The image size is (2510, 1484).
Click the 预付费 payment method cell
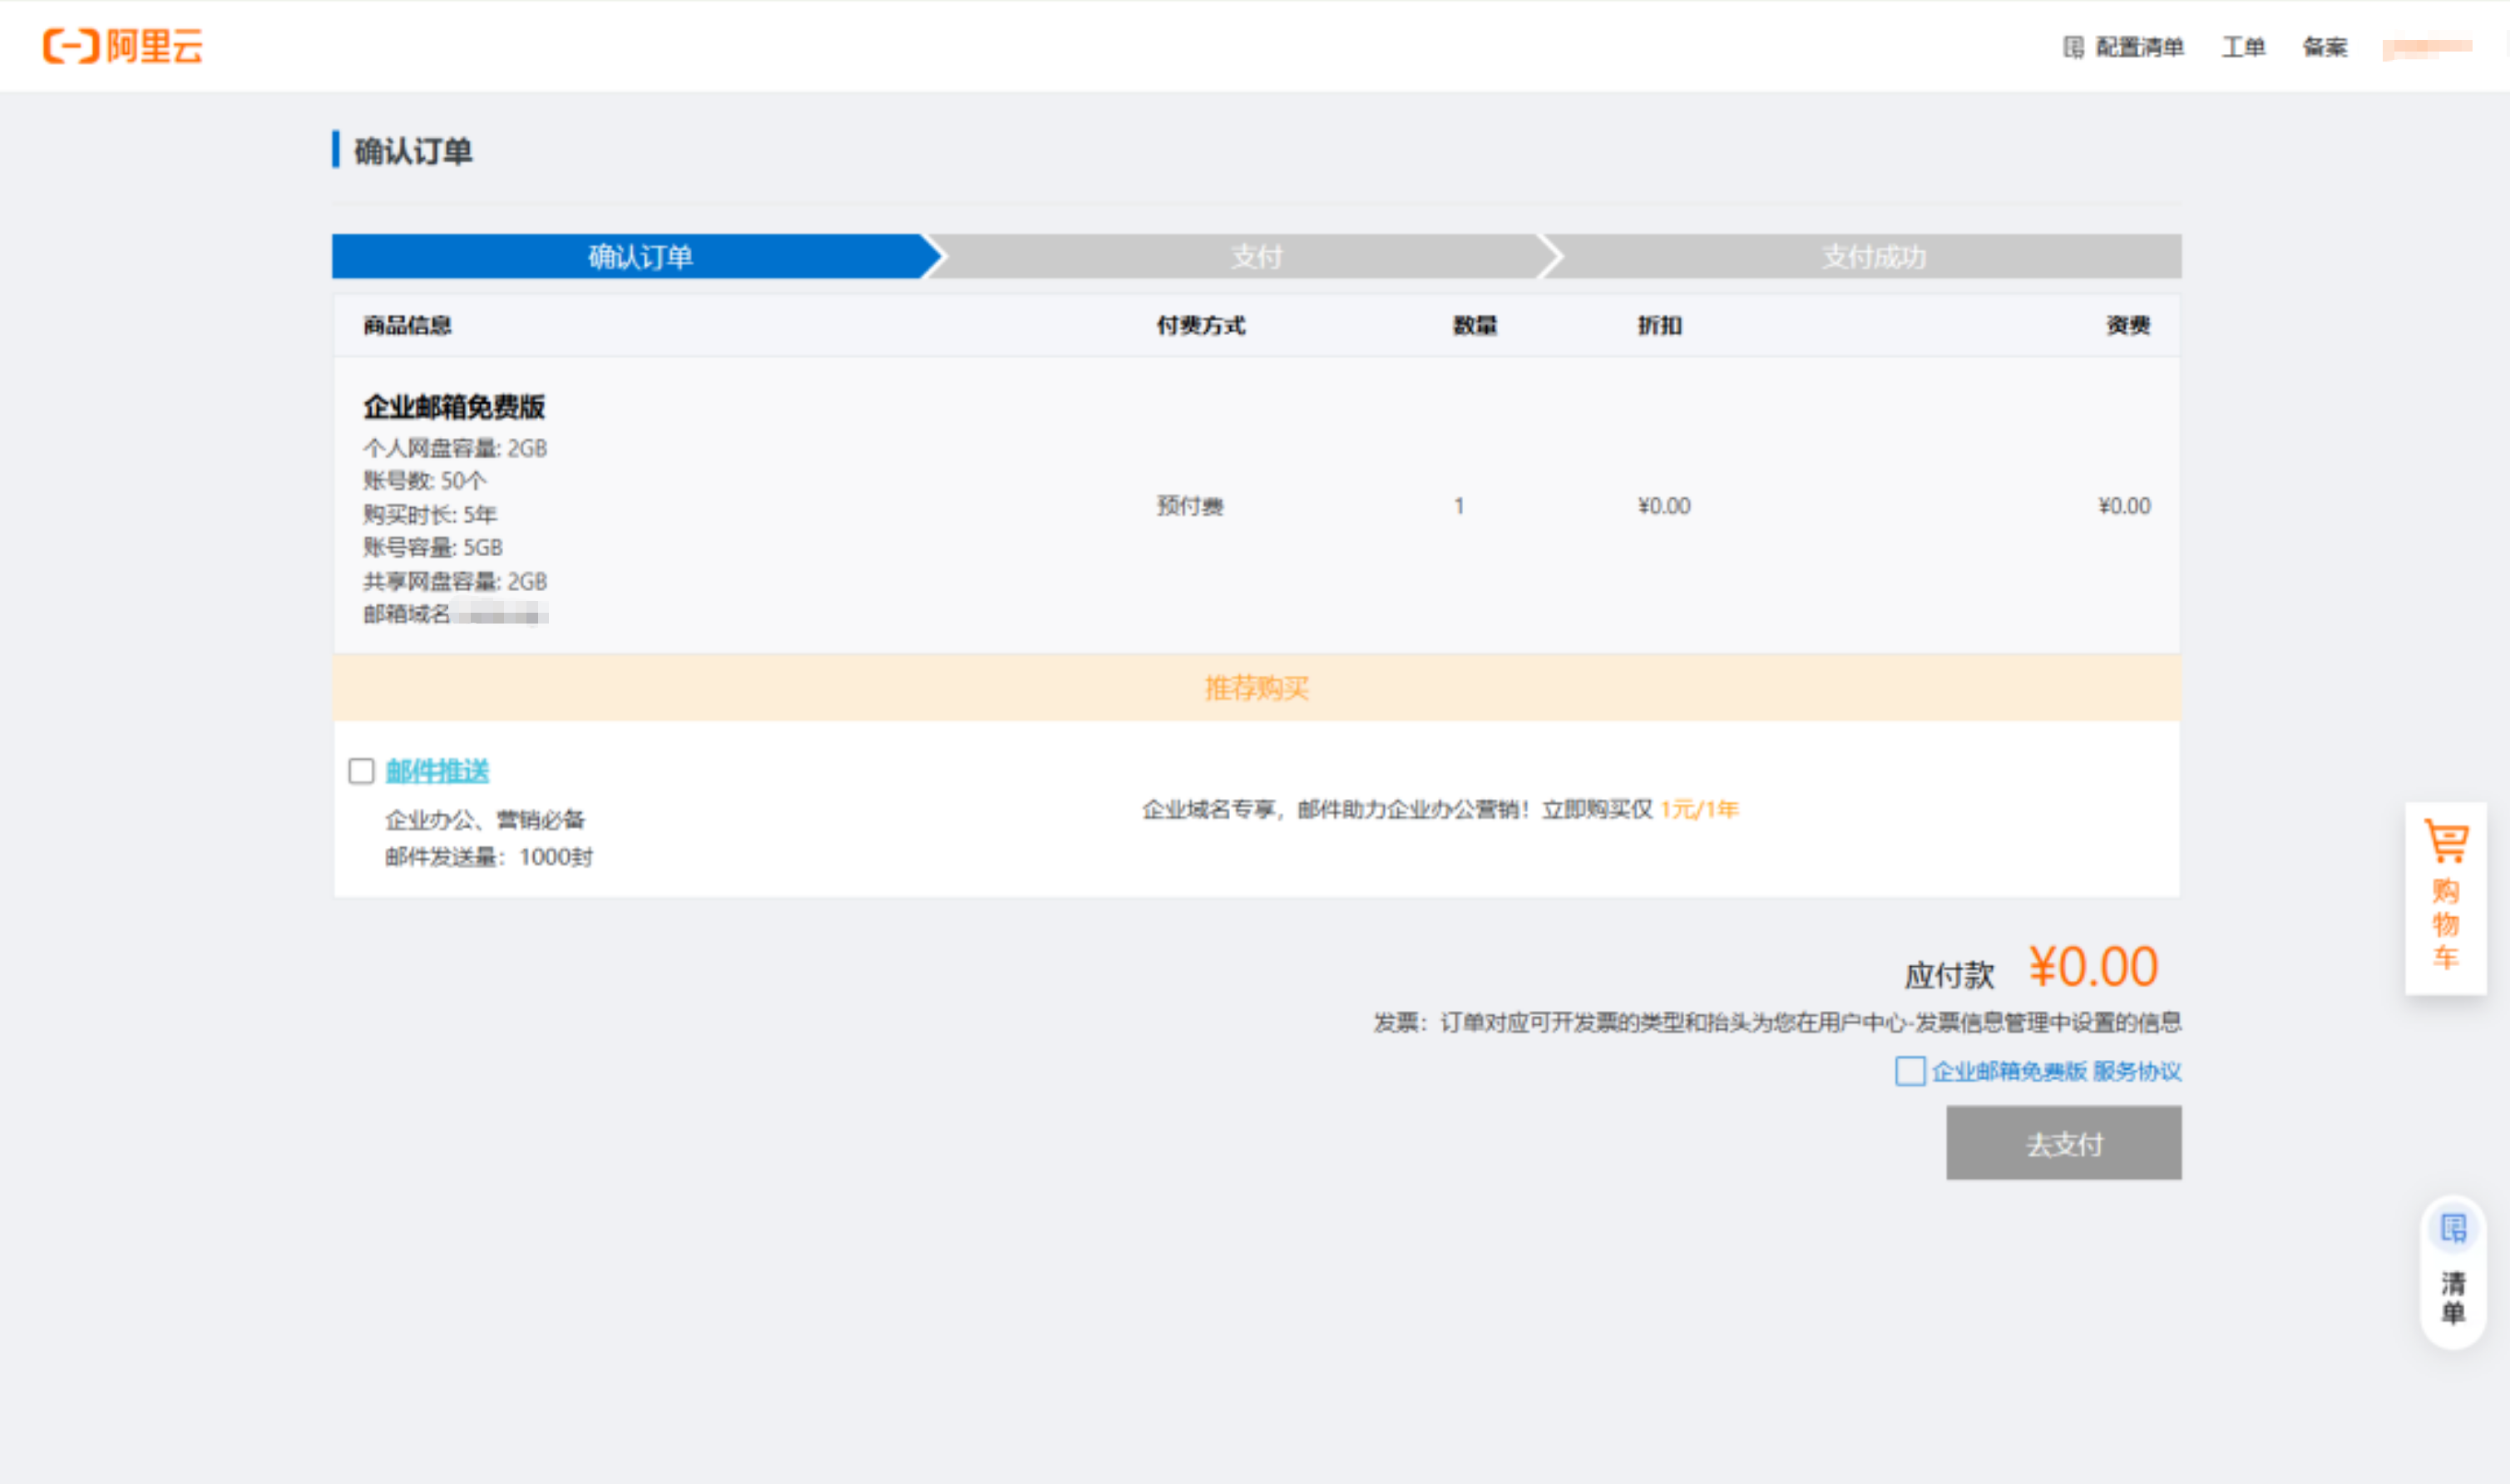(x=1190, y=506)
